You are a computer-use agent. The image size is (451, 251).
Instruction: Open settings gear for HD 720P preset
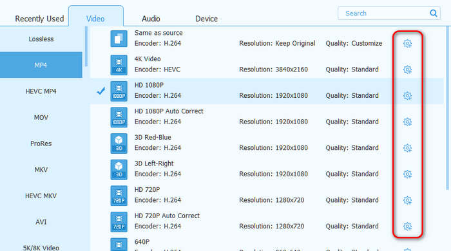pyautogui.click(x=407, y=200)
